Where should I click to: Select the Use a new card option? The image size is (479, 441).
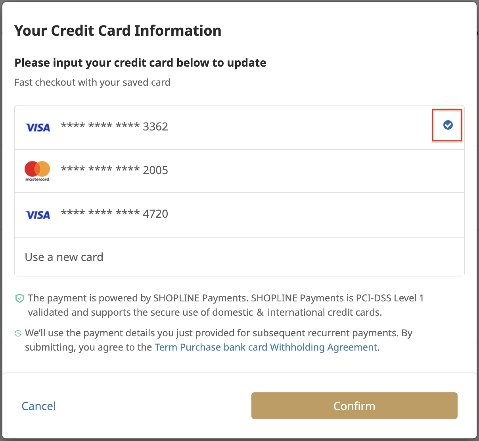point(239,257)
